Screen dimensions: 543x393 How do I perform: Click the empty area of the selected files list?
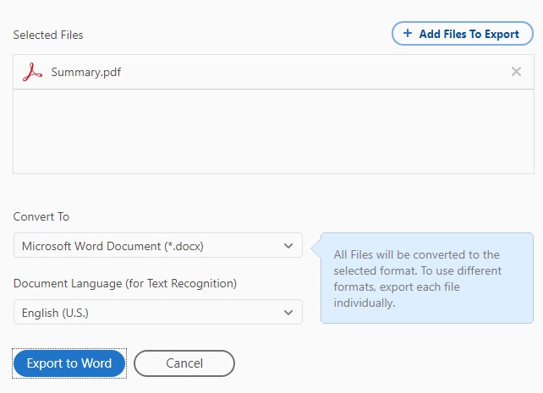click(273, 132)
